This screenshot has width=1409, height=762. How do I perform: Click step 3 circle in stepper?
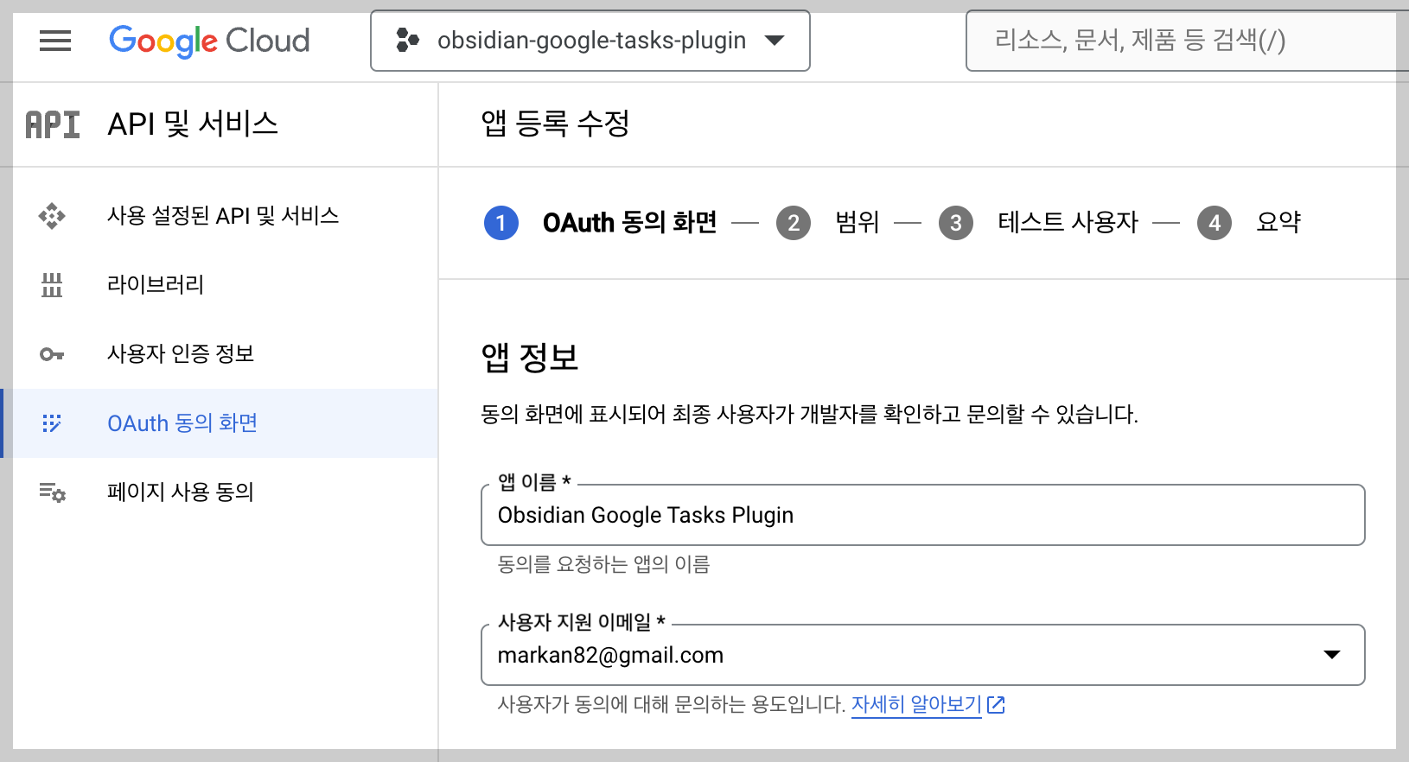(x=956, y=223)
